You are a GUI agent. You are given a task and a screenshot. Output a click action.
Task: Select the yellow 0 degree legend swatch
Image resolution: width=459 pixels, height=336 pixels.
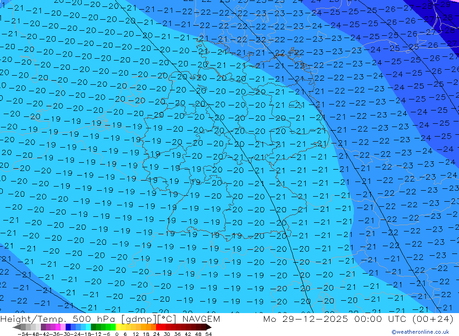coord(118,327)
